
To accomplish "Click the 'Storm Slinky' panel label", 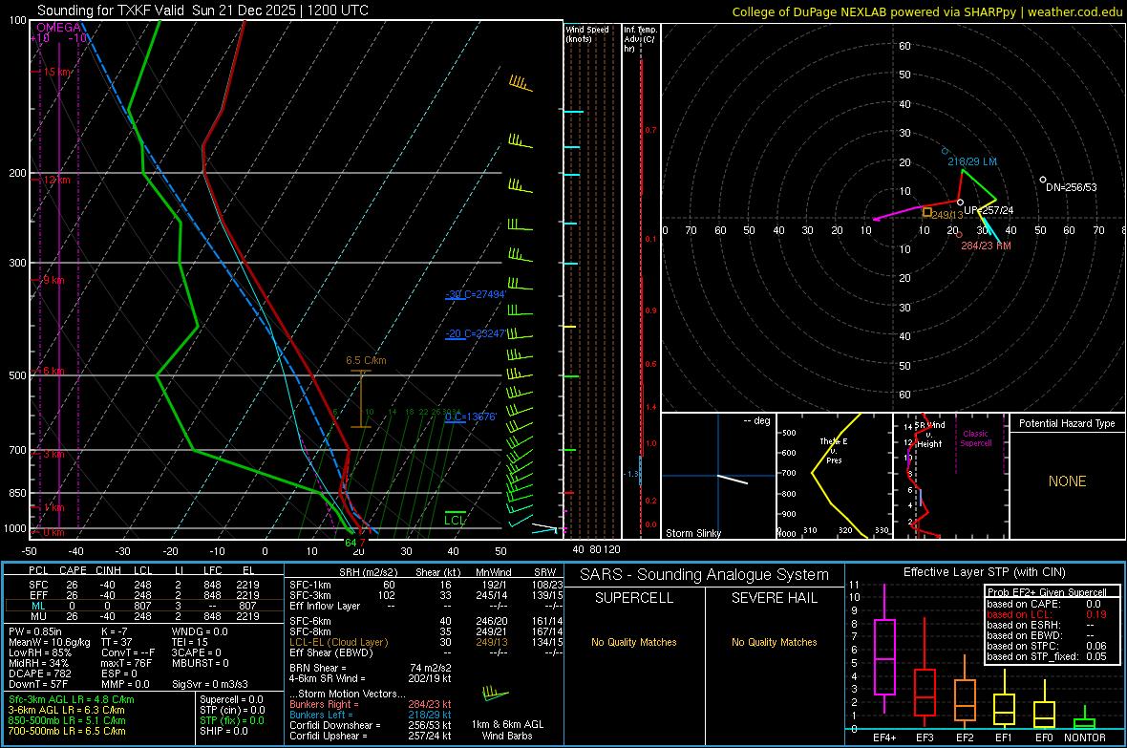I will (x=692, y=533).
